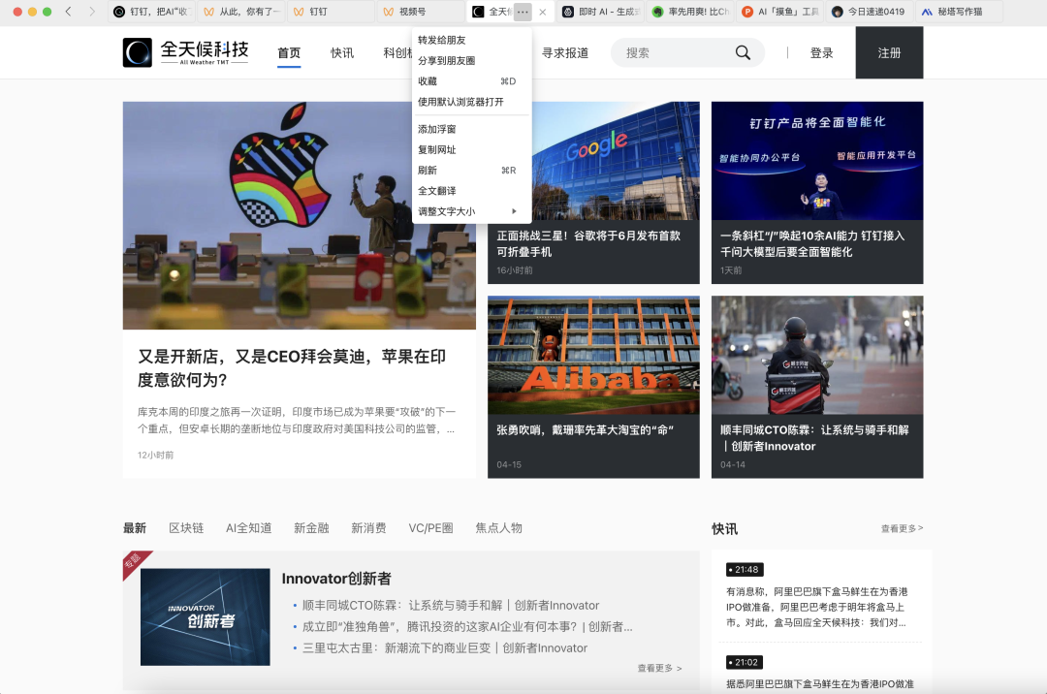Switch to the 钉钉，把AI tab

(x=151, y=12)
